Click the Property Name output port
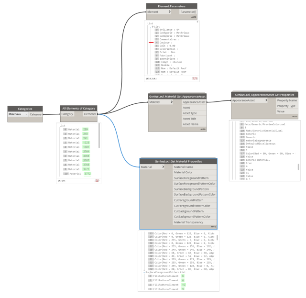This screenshot has width=306, height=298. (287, 100)
